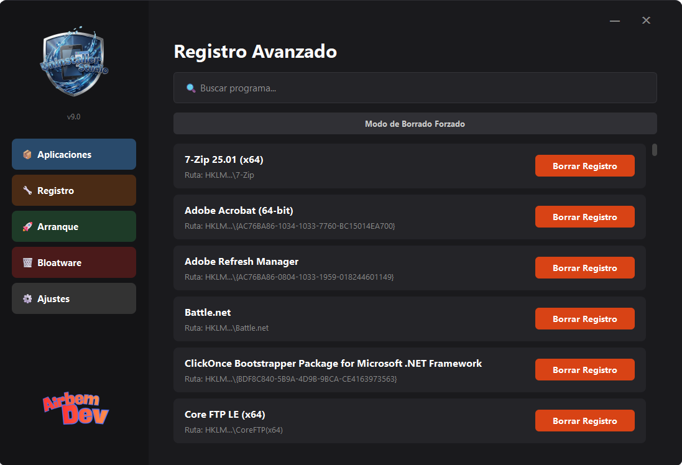Click the Adobe Refresh Manager GUID path
The image size is (682, 465).
click(289, 277)
